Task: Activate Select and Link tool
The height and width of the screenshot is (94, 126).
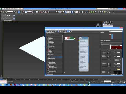Action: [2, 12]
